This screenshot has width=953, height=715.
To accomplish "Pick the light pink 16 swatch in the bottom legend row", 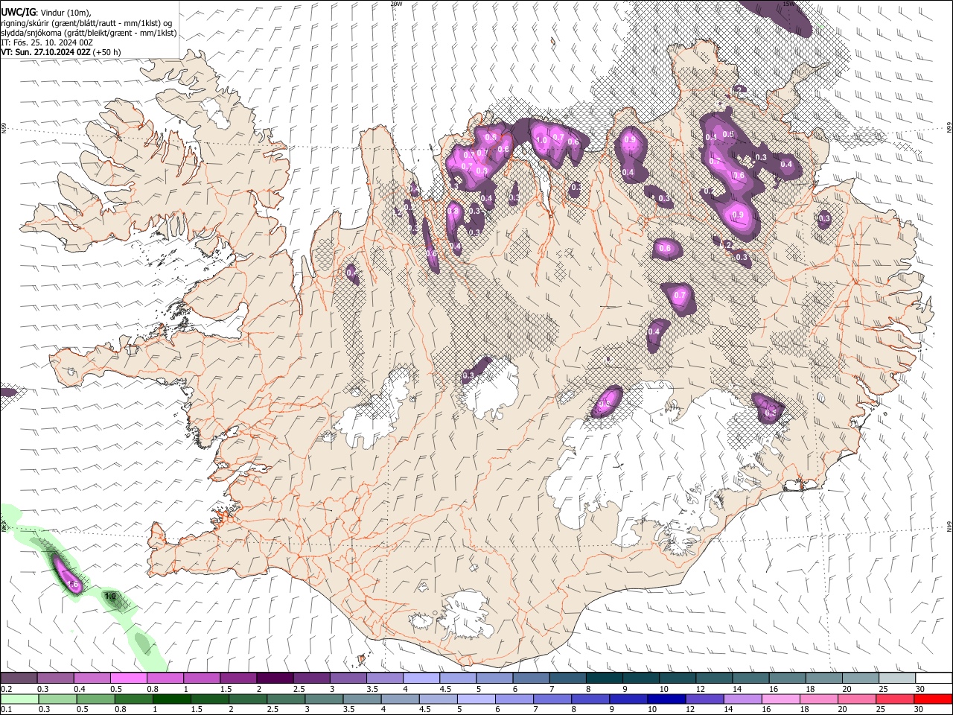I will (780, 699).
